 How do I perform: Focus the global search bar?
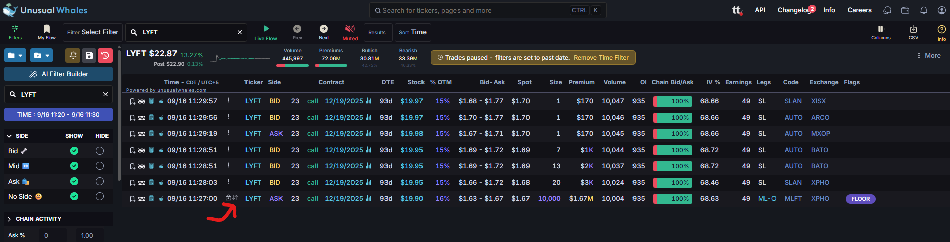coord(487,10)
